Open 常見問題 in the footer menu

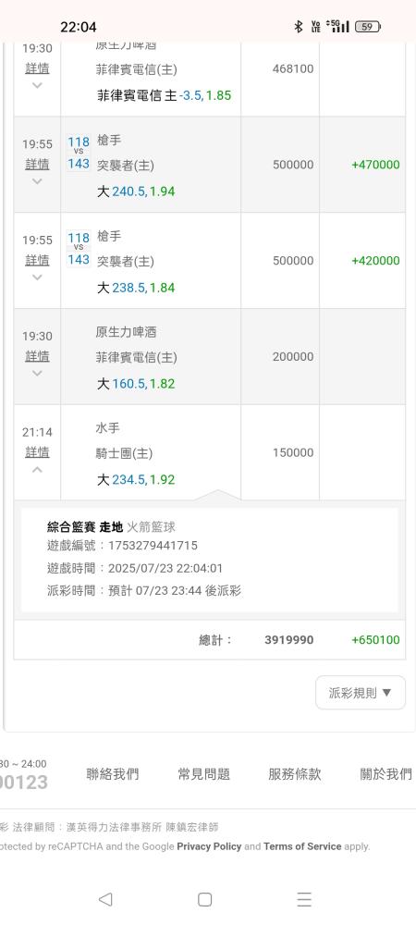(x=204, y=774)
